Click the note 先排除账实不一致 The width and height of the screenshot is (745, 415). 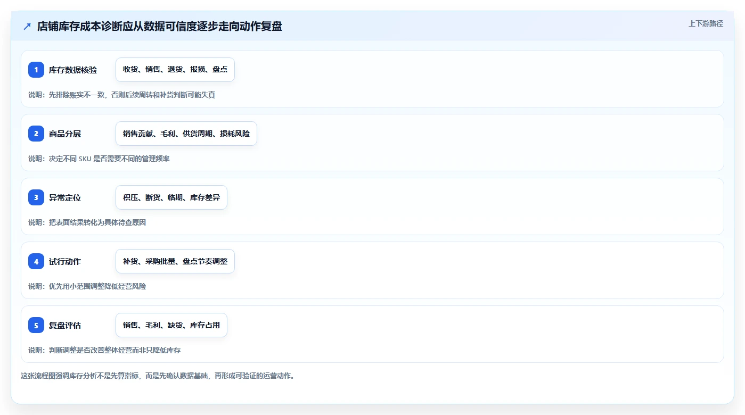point(122,95)
